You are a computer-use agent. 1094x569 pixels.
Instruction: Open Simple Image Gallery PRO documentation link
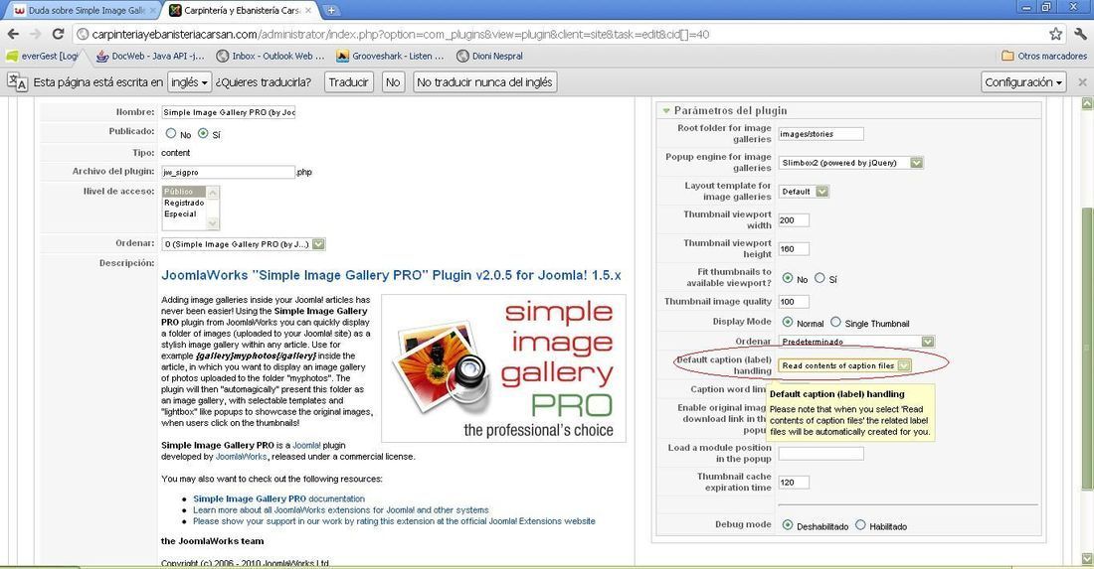(279, 498)
